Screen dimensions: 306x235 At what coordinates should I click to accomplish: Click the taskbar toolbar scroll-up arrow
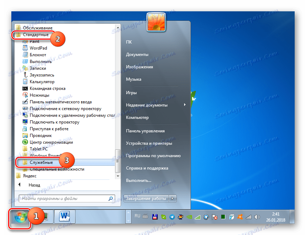pyautogui.click(x=128, y=213)
